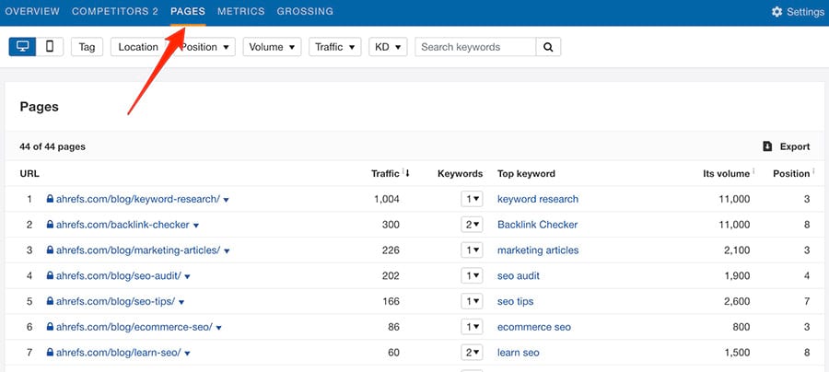Screen dimensions: 829x372
Task: Open the Position filter dropdown
Action: 205,47
